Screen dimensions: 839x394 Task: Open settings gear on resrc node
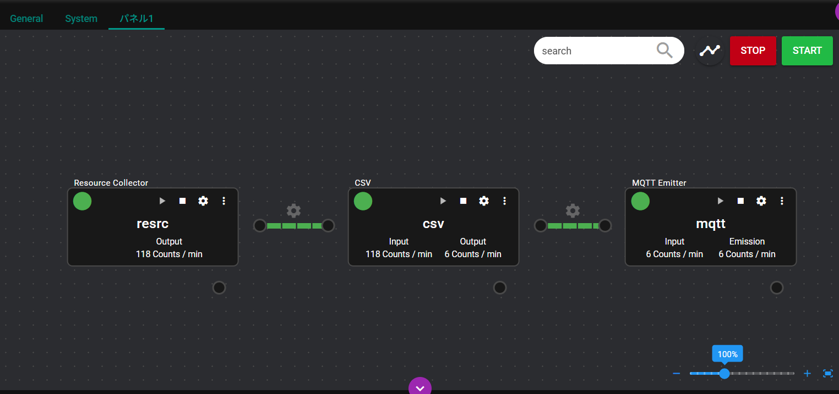(203, 201)
